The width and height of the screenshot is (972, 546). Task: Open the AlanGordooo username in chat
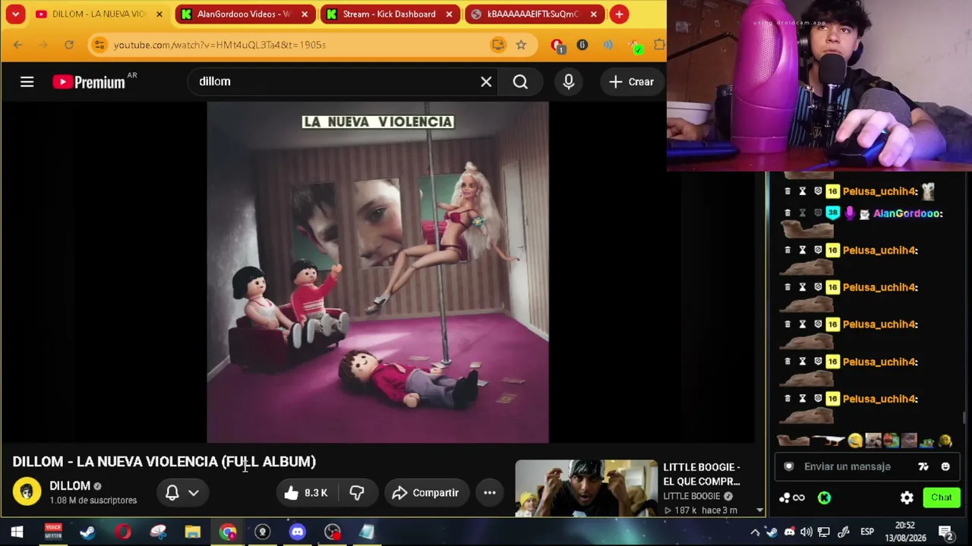tap(907, 214)
